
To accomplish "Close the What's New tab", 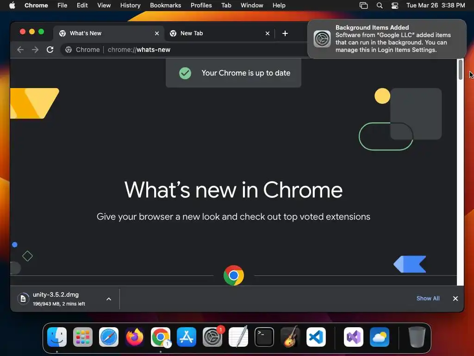I will point(157,33).
